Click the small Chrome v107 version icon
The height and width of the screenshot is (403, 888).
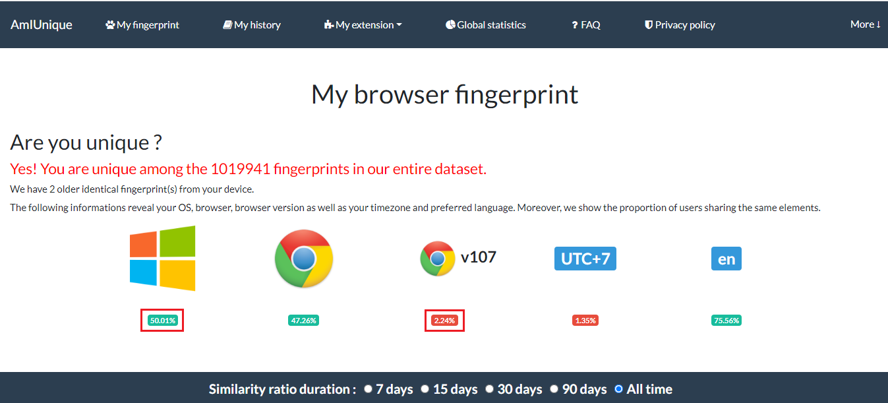[x=438, y=258]
